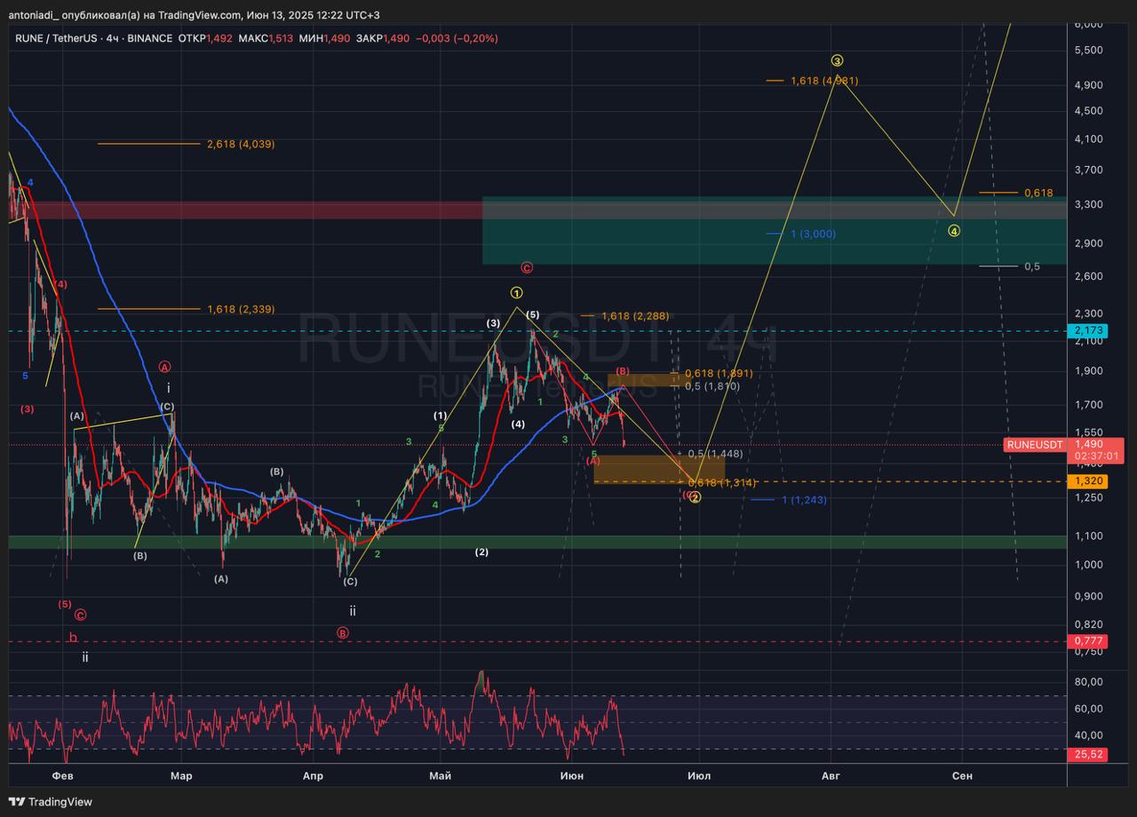
Task: Click the yellow circled wave 1 label
Action: [x=516, y=292]
